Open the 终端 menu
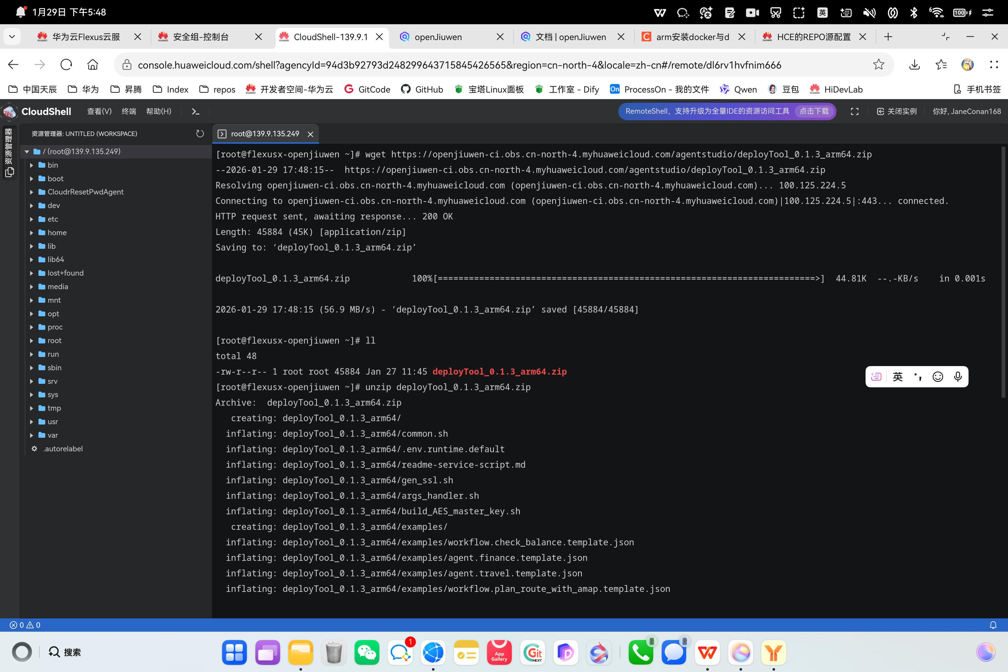This screenshot has height=672, width=1008. (129, 111)
